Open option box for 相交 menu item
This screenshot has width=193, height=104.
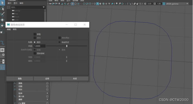(47, 89)
